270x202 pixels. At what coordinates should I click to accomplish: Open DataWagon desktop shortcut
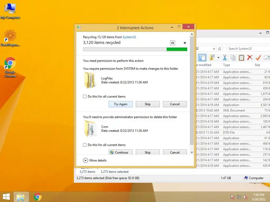[x=10, y=38]
